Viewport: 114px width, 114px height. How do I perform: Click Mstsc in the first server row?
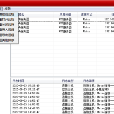[x=86, y=19]
